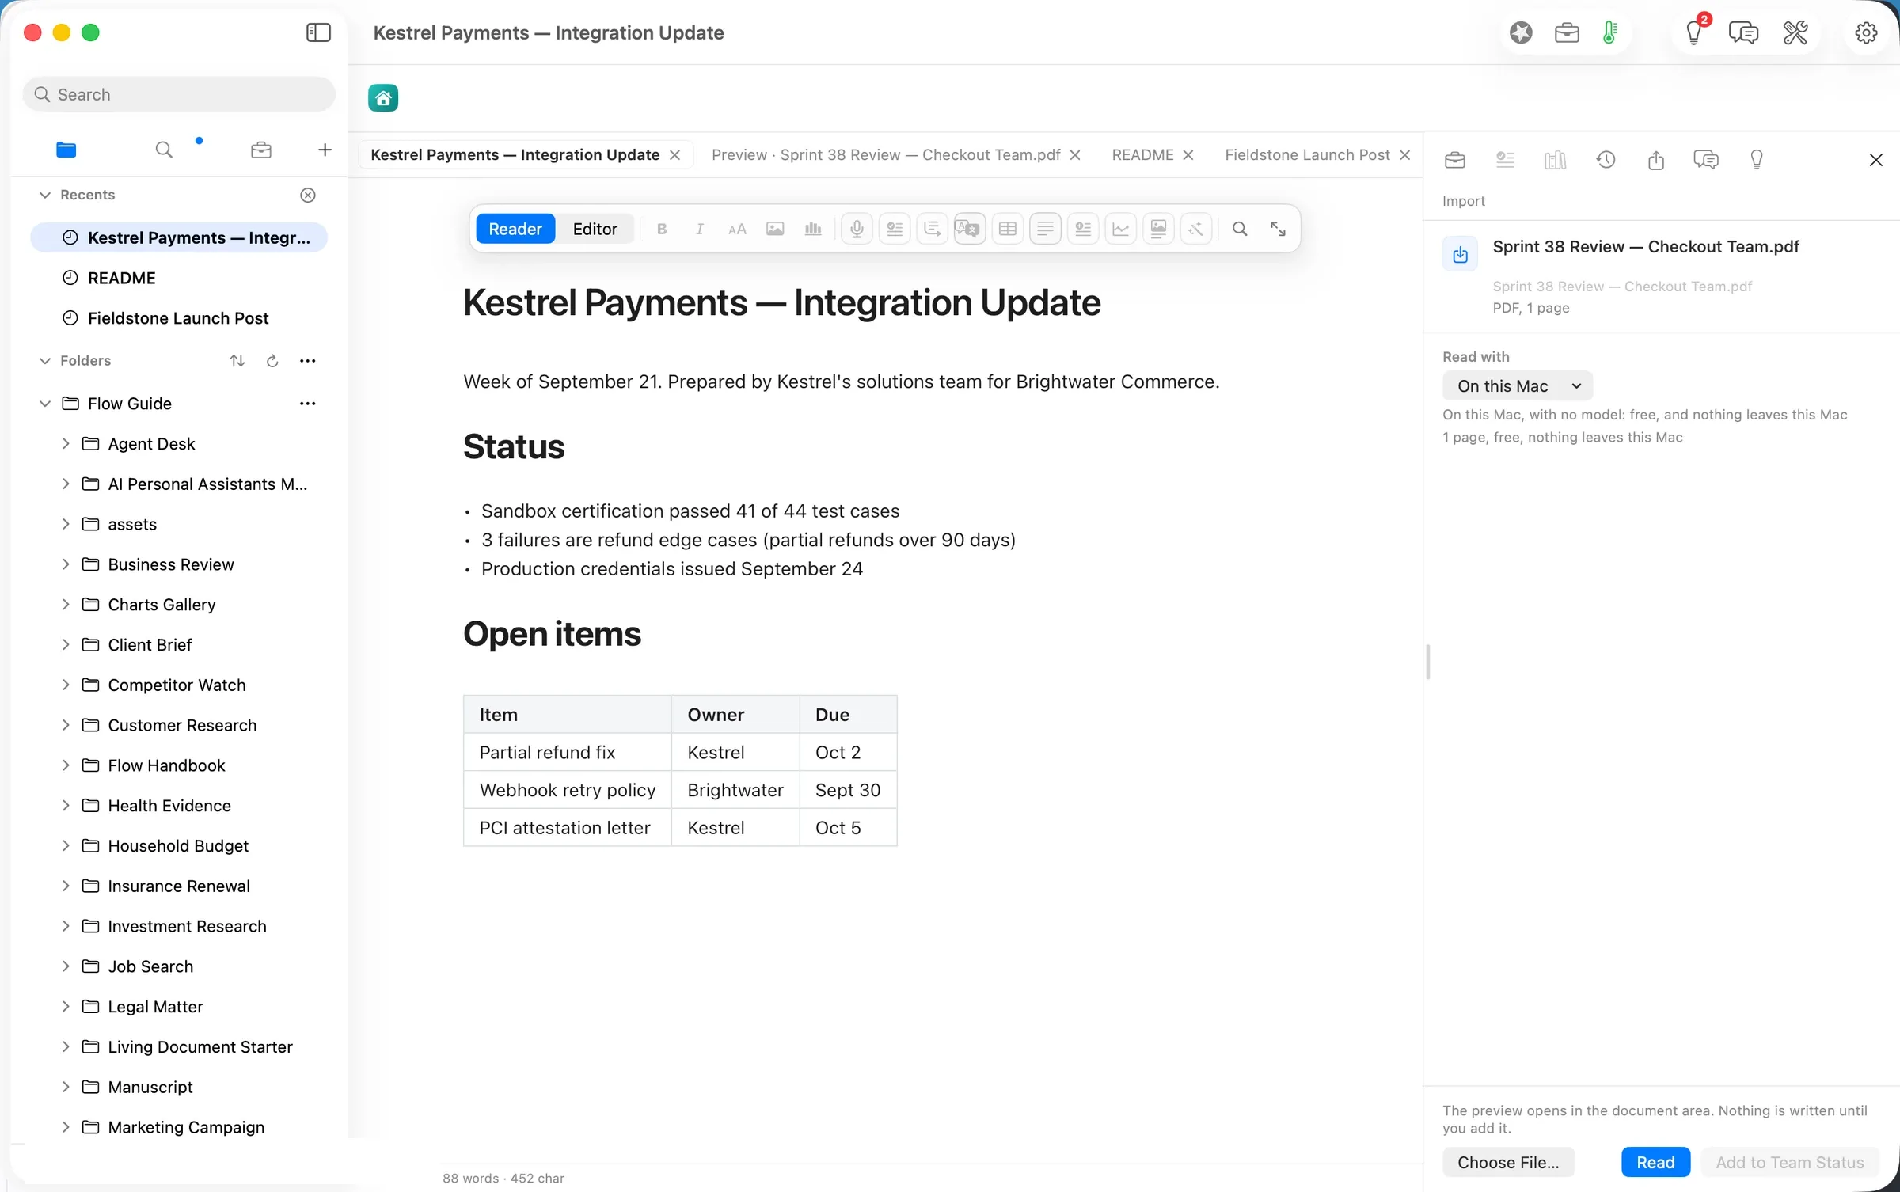
Task: Switch to Editor mode
Action: click(x=595, y=229)
